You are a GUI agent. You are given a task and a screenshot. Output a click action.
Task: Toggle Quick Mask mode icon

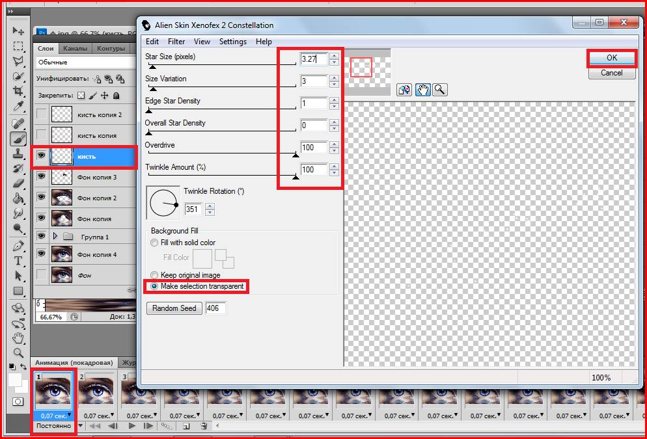coord(18,401)
